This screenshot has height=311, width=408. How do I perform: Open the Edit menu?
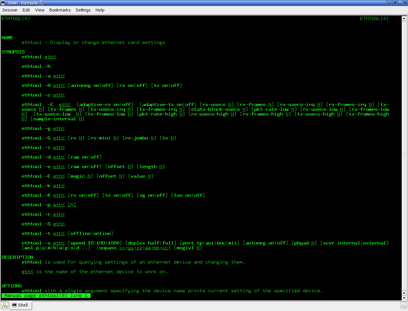tap(26, 10)
